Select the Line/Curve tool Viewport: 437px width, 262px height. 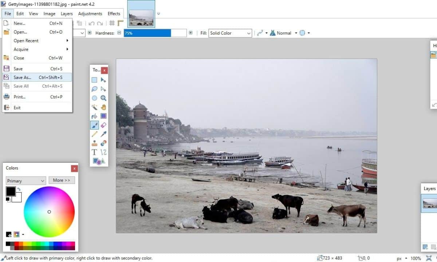pos(103,152)
